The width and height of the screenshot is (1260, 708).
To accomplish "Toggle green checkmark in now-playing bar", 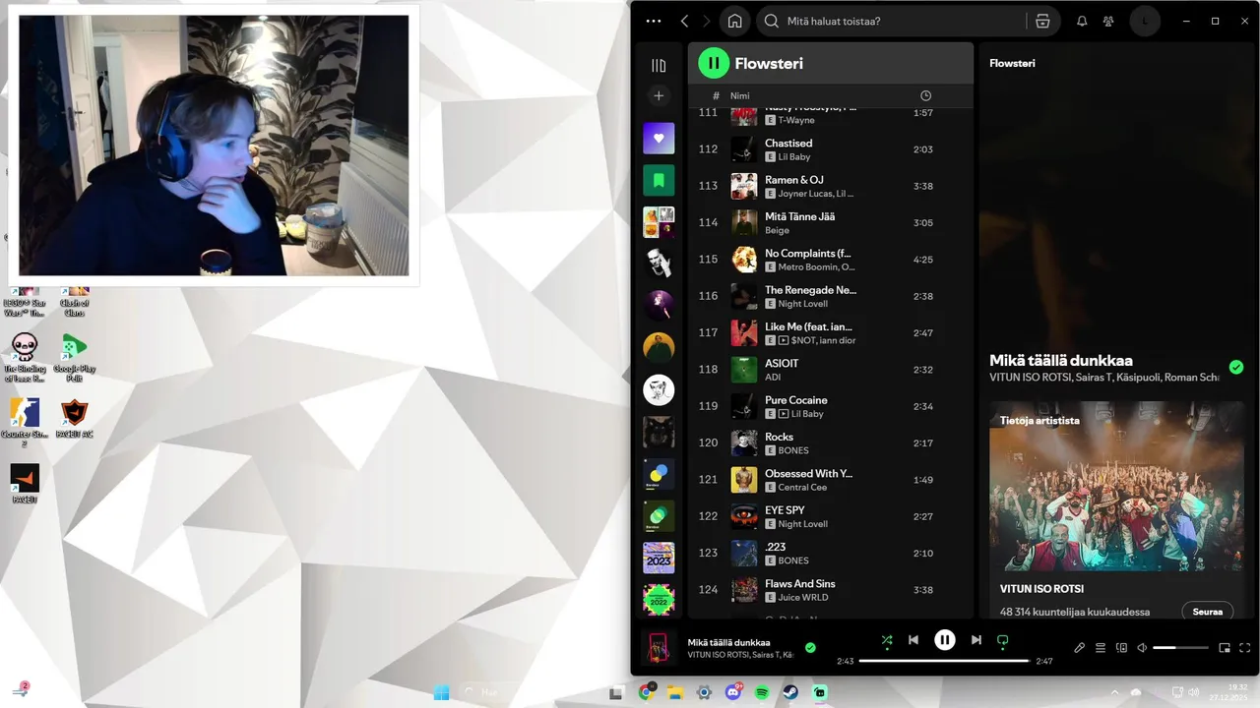I will click(x=810, y=648).
